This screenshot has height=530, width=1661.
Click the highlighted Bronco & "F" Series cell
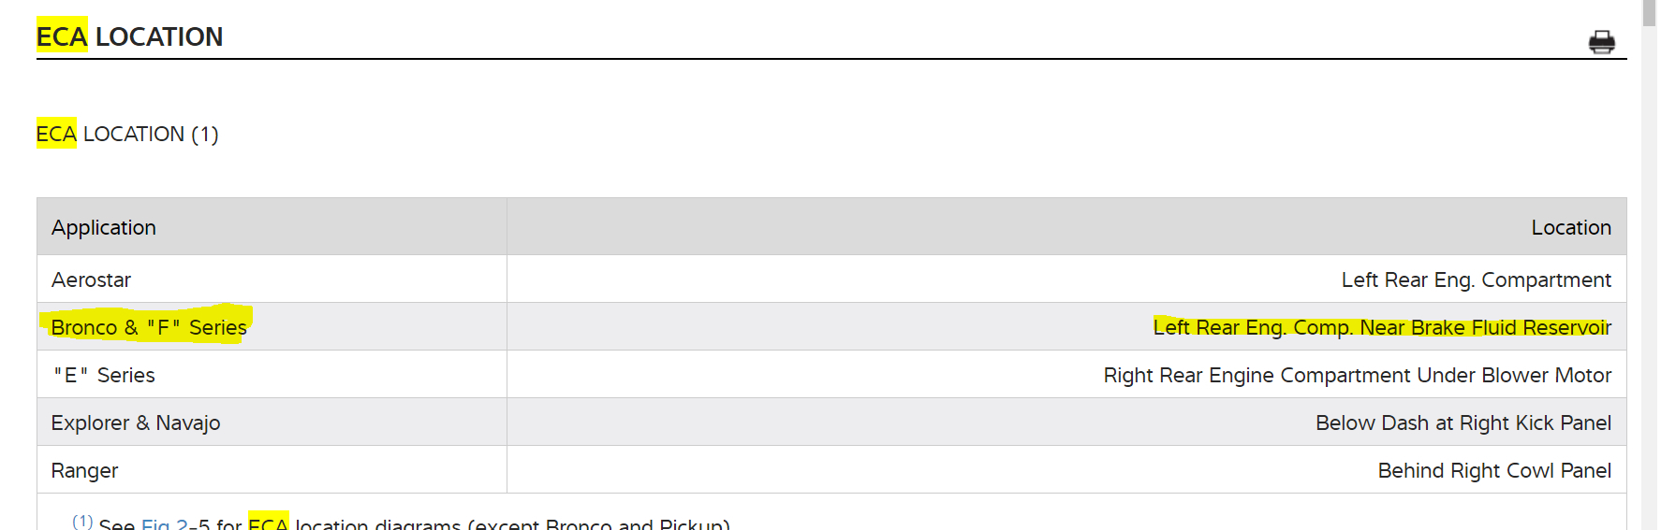tap(149, 327)
